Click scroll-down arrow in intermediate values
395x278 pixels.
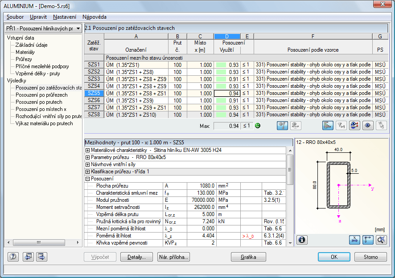click(290, 243)
